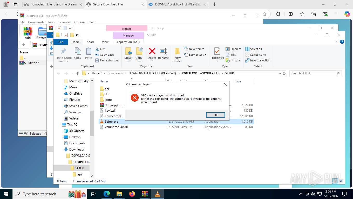Select OneDrive in the navigation pane

(x=76, y=94)
